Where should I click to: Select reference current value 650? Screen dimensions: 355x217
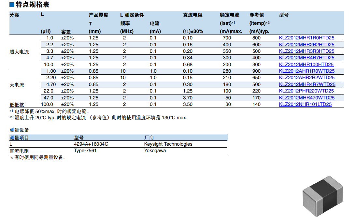pos(257,78)
